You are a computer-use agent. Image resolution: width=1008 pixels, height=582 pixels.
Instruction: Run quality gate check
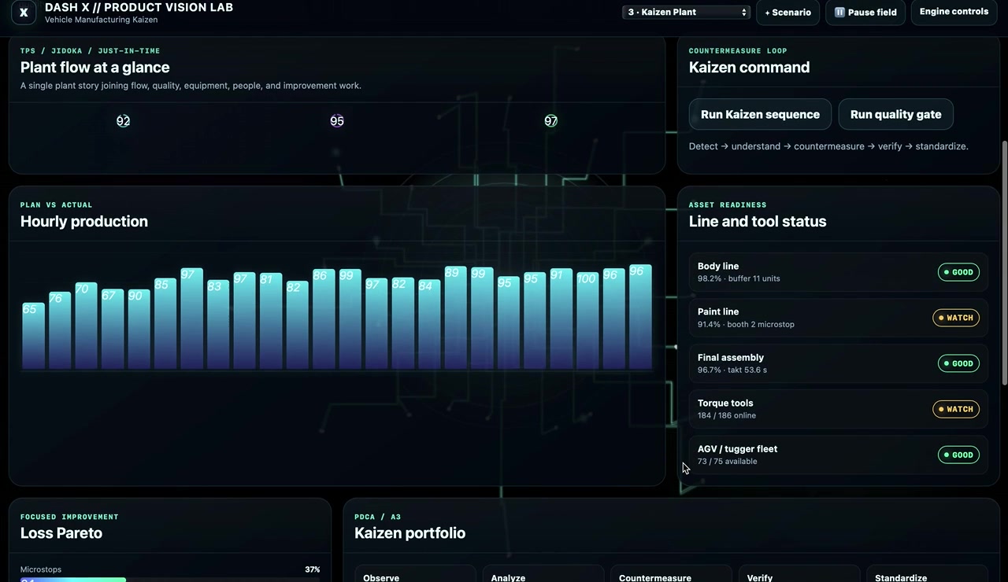pos(895,114)
